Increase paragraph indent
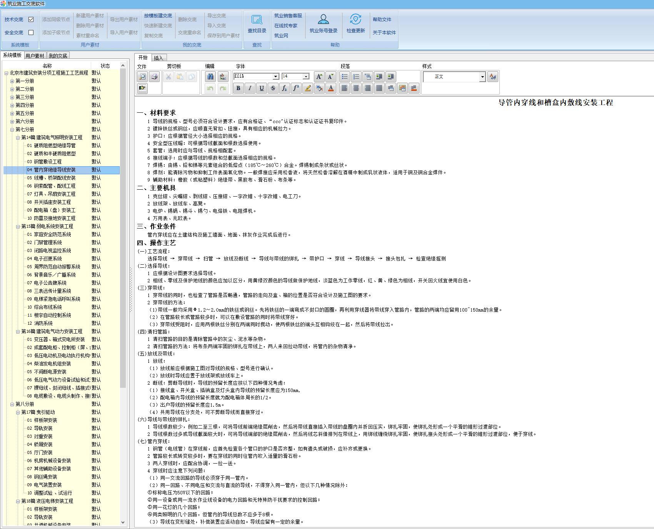Screen dimensions: 654x529 tap(390, 77)
